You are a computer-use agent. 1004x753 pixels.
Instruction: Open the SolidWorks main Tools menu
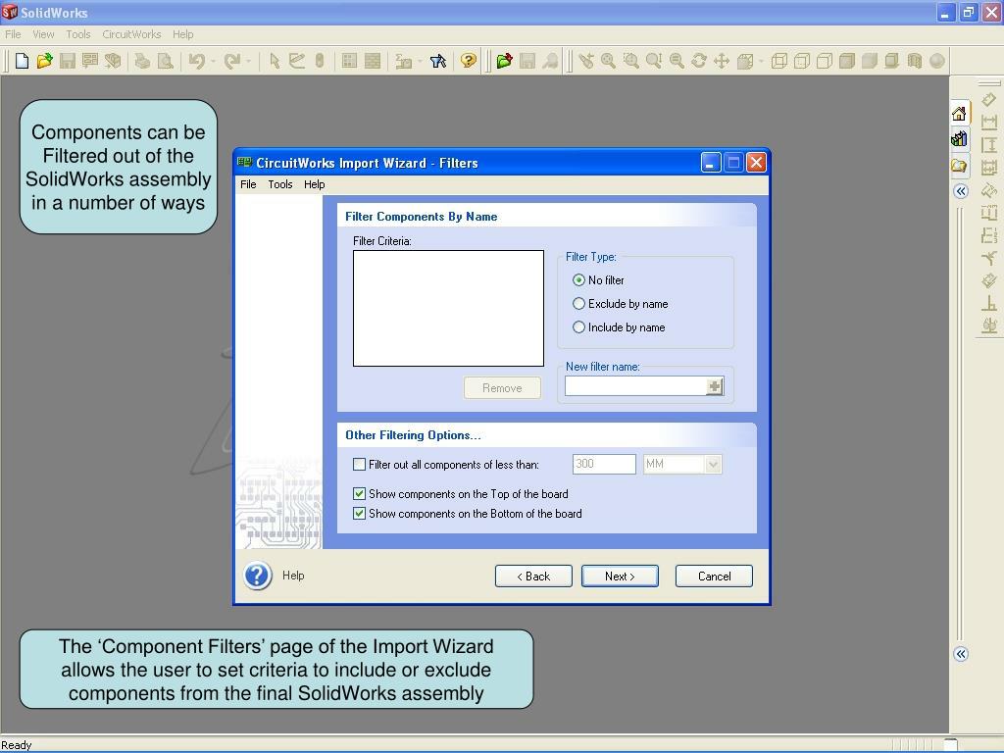[78, 34]
